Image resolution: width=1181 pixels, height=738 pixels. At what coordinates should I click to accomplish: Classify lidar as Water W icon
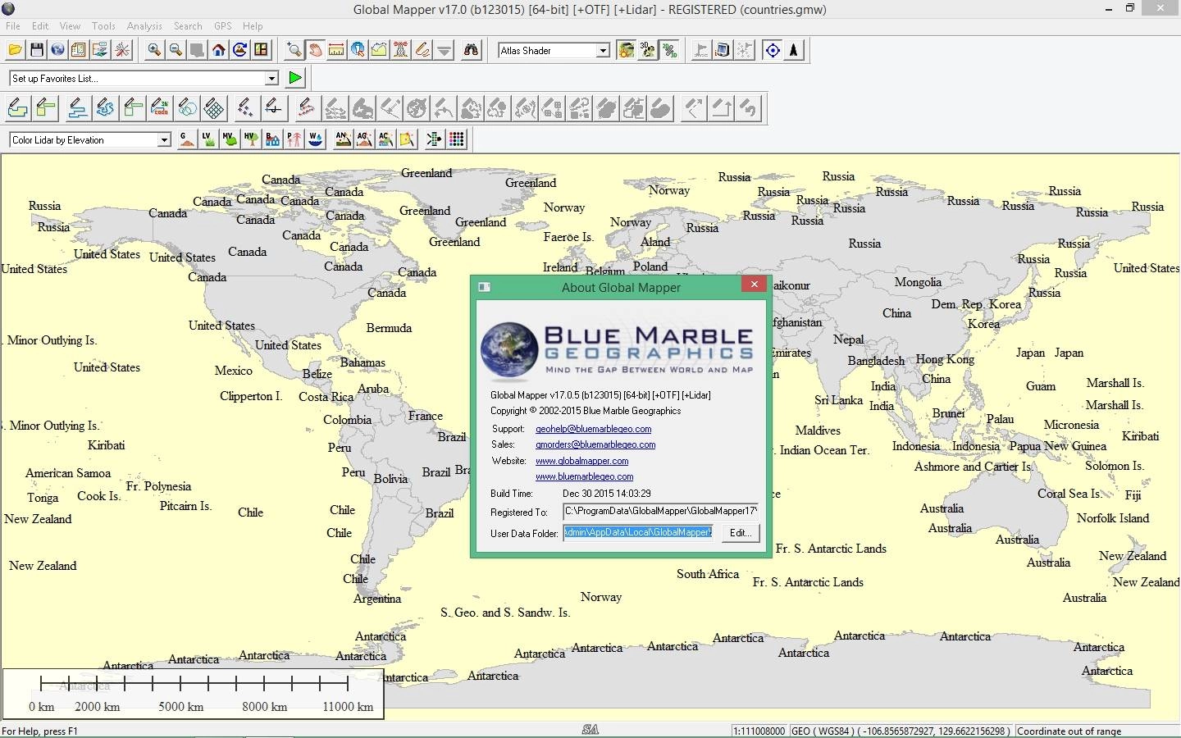point(315,139)
